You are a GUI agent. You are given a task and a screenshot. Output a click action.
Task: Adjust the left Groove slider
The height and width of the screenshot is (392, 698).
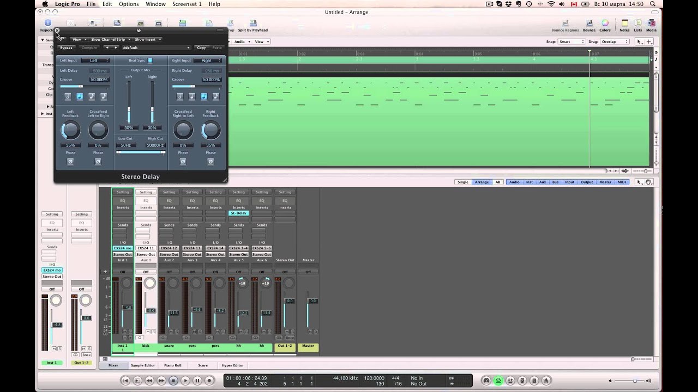coord(85,86)
